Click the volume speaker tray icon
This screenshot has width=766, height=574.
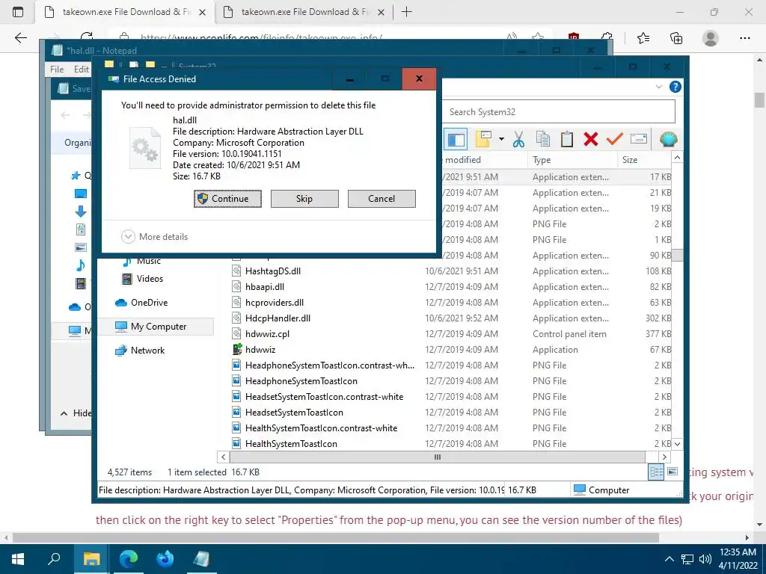click(x=705, y=559)
